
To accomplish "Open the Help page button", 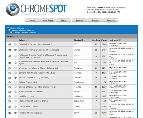I will pyautogui.click(x=64, y=21).
